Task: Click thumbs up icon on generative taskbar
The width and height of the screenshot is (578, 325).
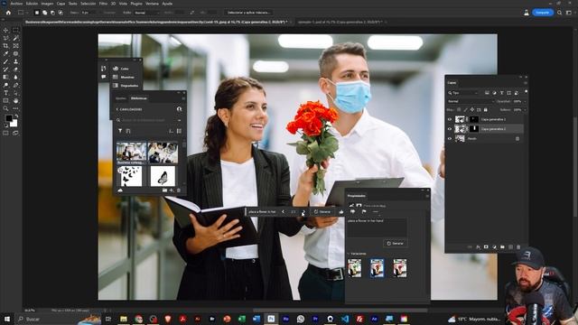Action: [341, 212]
